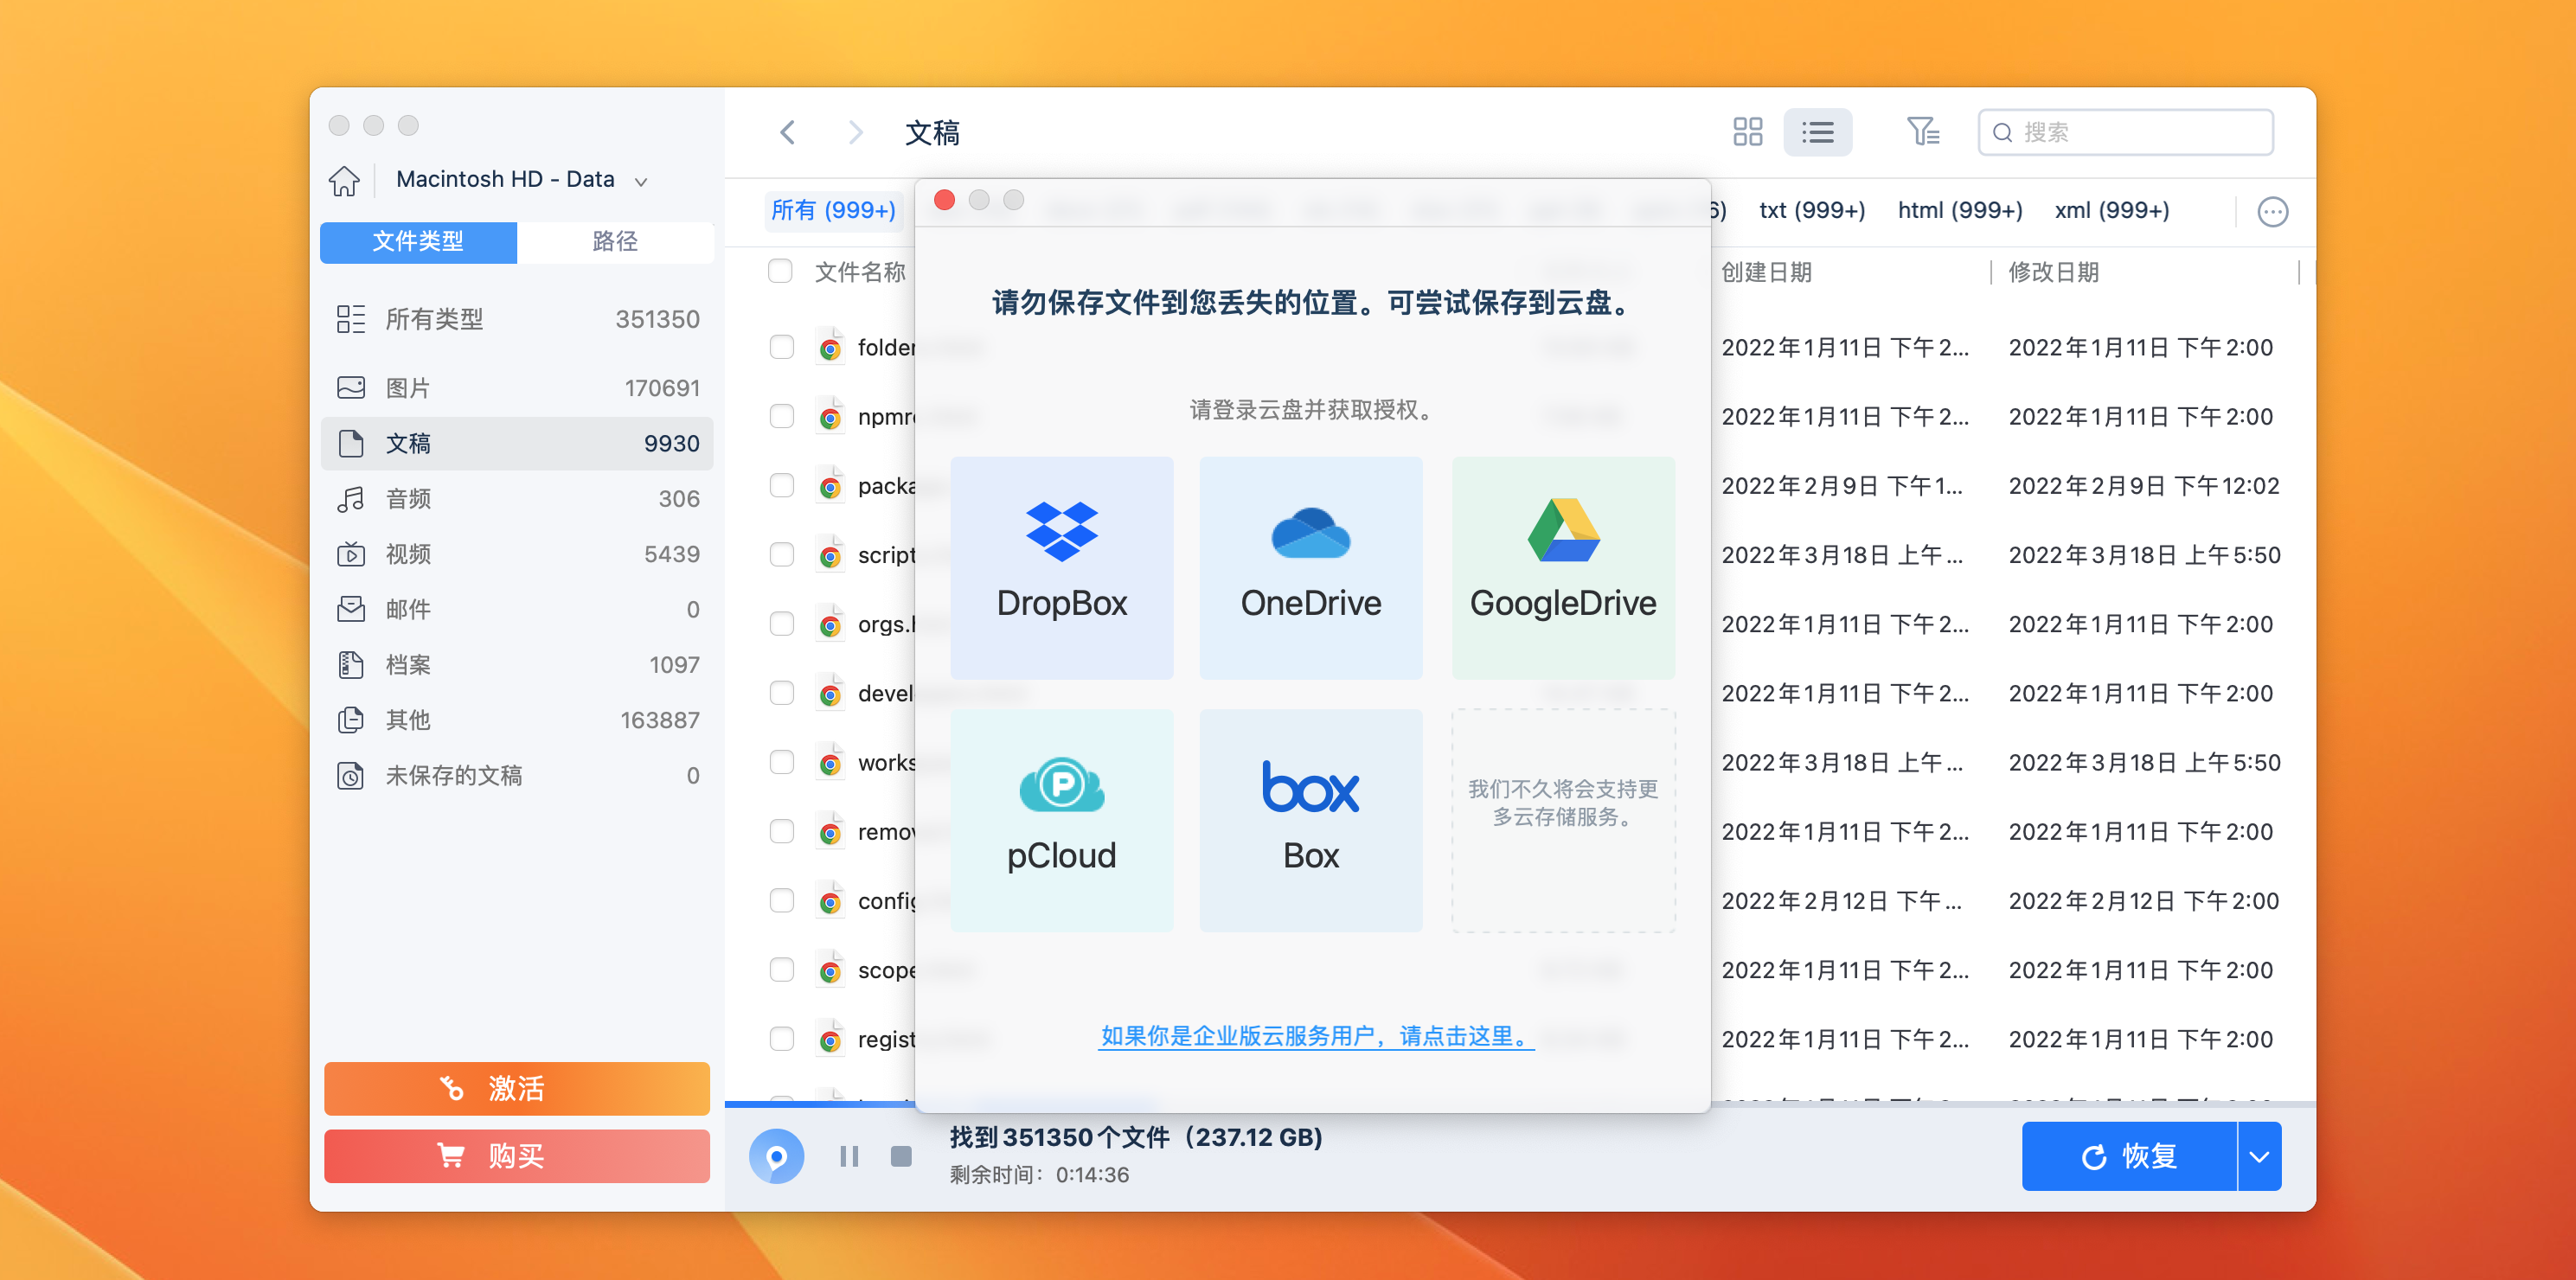Switch to 路径 path tab
This screenshot has height=1280, width=2576.
tap(614, 241)
